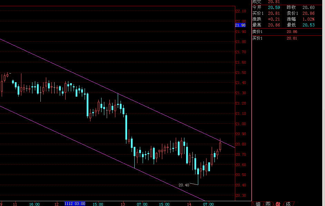Screen dimensions: 325x206
Task: Switch to the 图 tab
Action: [268, 204]
